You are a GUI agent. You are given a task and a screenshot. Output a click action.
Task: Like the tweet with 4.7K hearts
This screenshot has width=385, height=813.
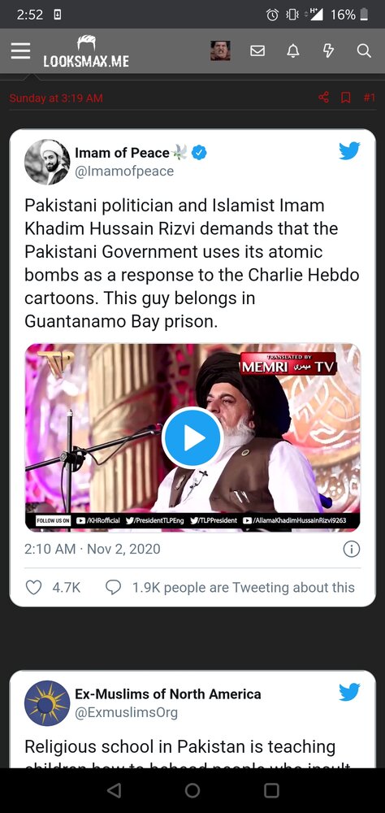34,588
